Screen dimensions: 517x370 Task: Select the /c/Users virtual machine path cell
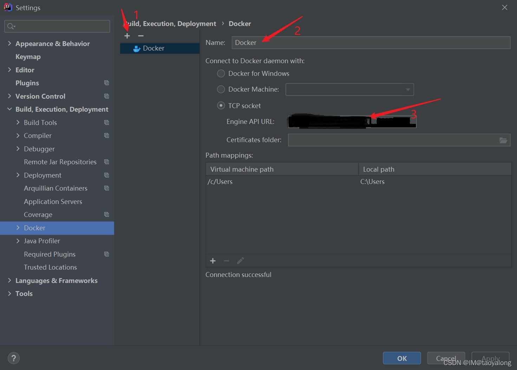click(282, 181)
